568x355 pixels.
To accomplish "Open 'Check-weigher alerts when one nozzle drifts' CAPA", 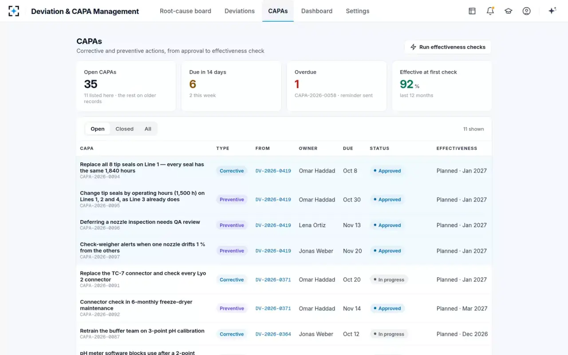I will (142, 247).
